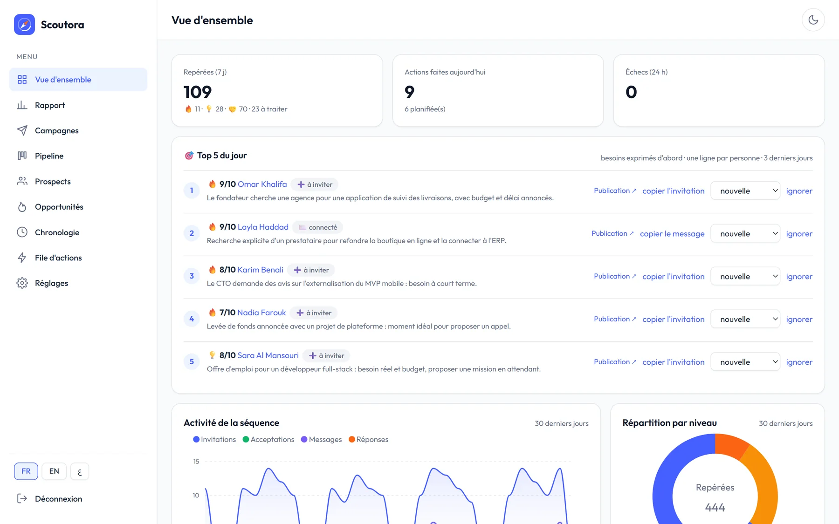Switch language to EN
This screenshot has height=524, width=839.
54,471
